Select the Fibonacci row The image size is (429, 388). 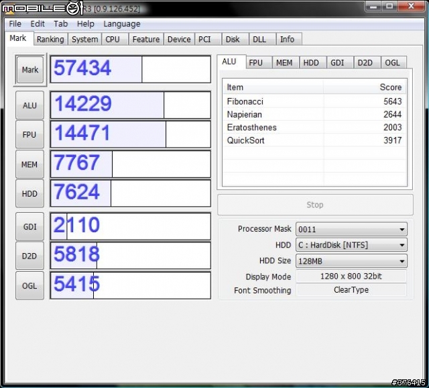click(314, 101)
